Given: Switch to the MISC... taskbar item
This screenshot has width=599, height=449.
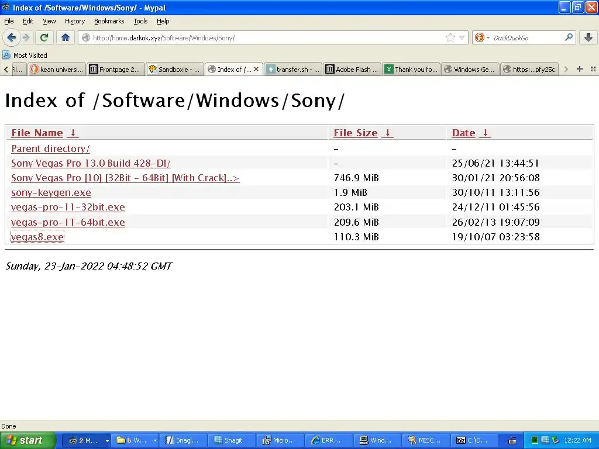Looking at the screenshot, I should (426, 441).
